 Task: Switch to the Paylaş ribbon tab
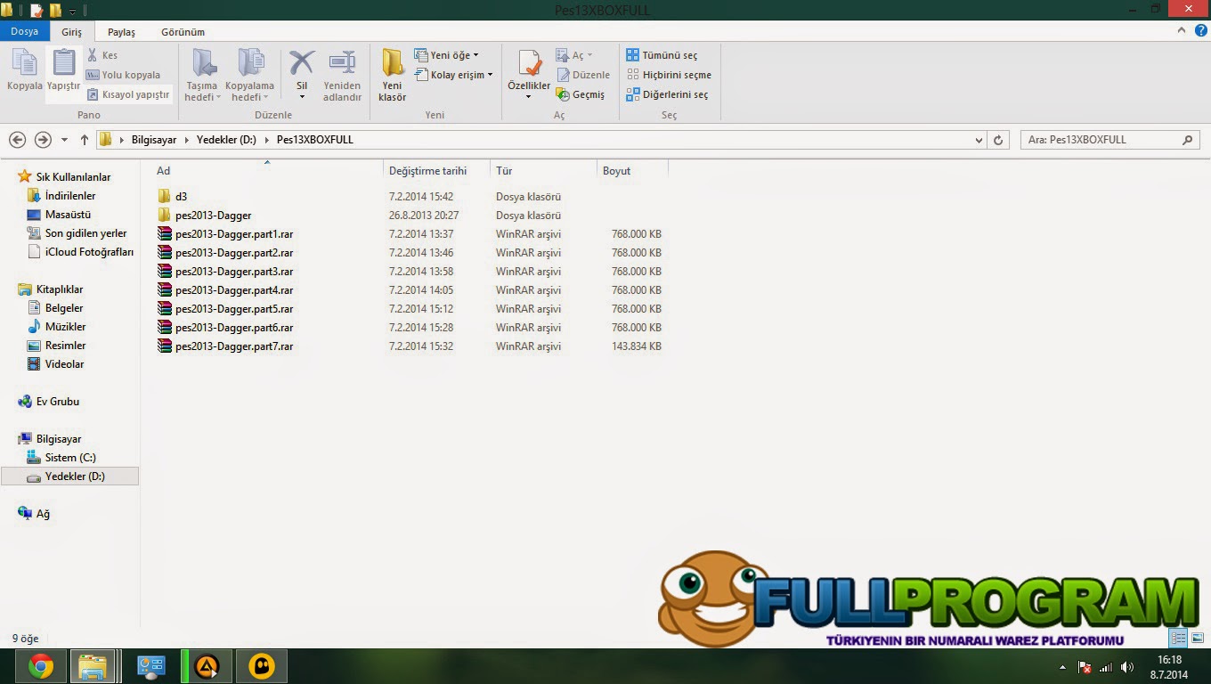pyautogui.click(x=121, y=32)
